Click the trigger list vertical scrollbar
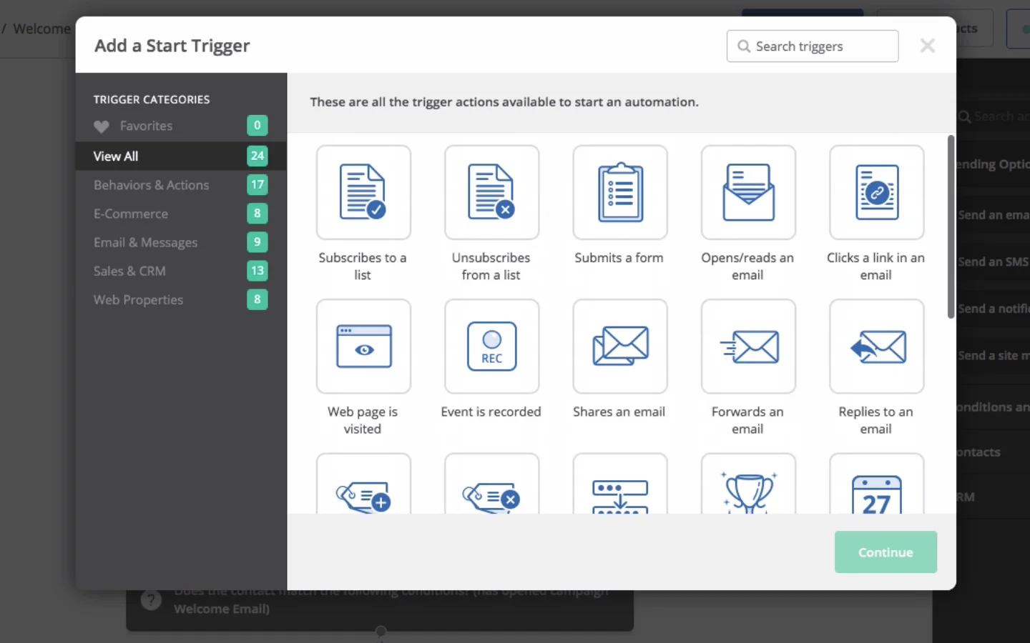This screenshot has height=643, width=1030. (951, 226)
